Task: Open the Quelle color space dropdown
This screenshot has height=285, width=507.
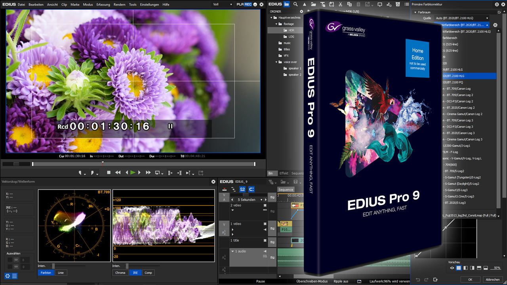Action: tap(461, 18)
